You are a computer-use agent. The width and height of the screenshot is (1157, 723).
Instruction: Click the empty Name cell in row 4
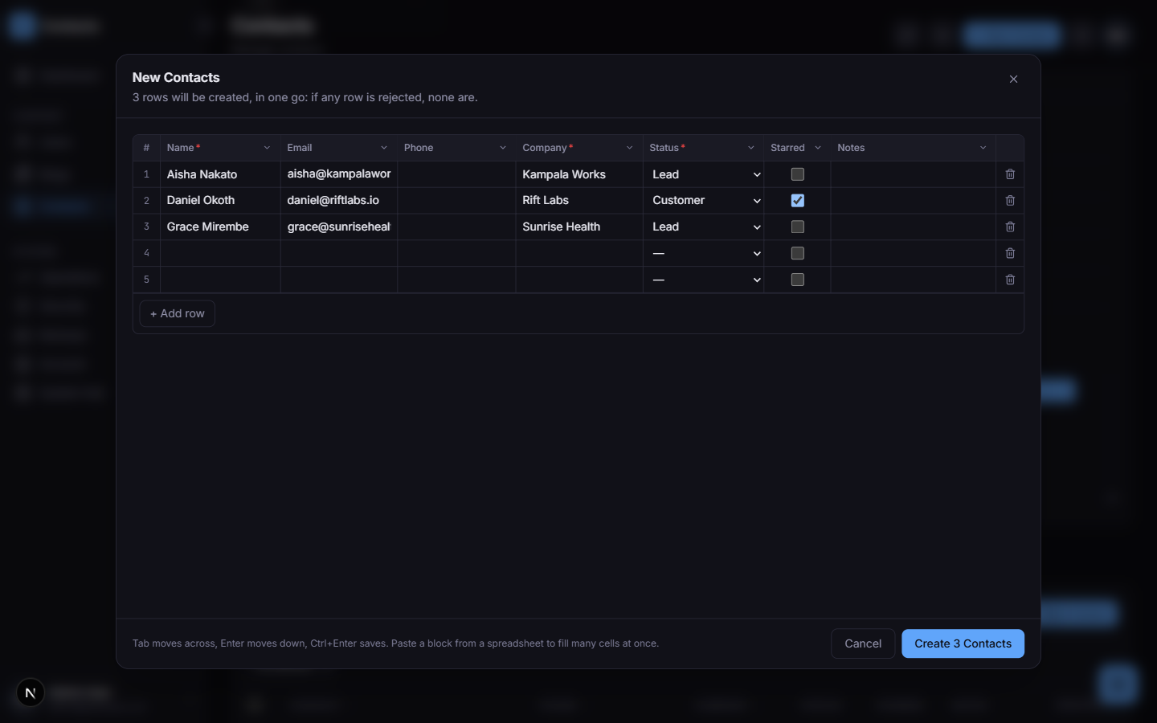[220, 254]
